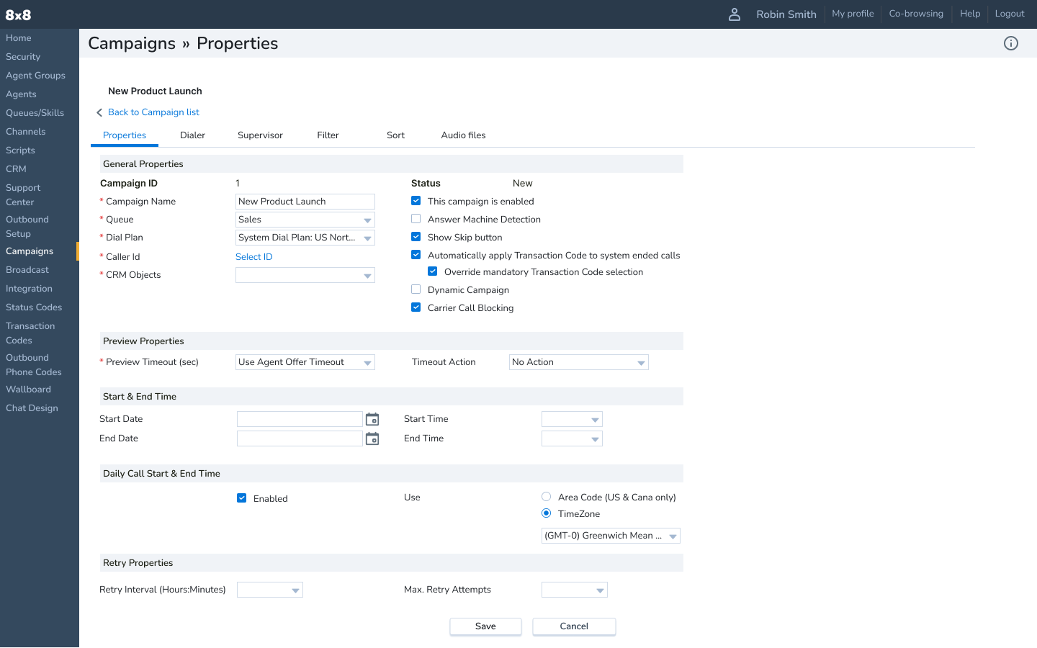1037x648 pixels.
Task: Open the Filter tab
Action: (328, 135)
